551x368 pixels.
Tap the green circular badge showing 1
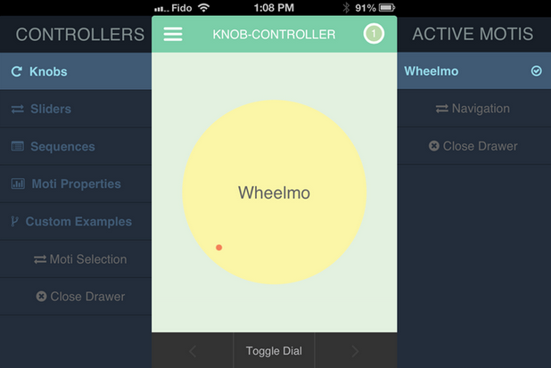[x=374, y=34]
